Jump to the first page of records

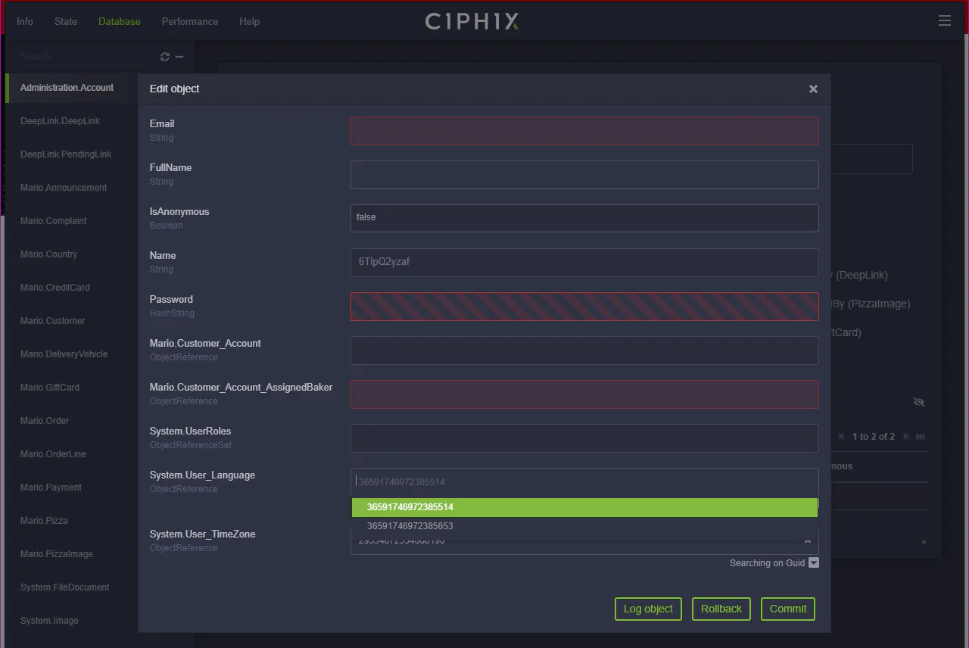pos(840,436)
